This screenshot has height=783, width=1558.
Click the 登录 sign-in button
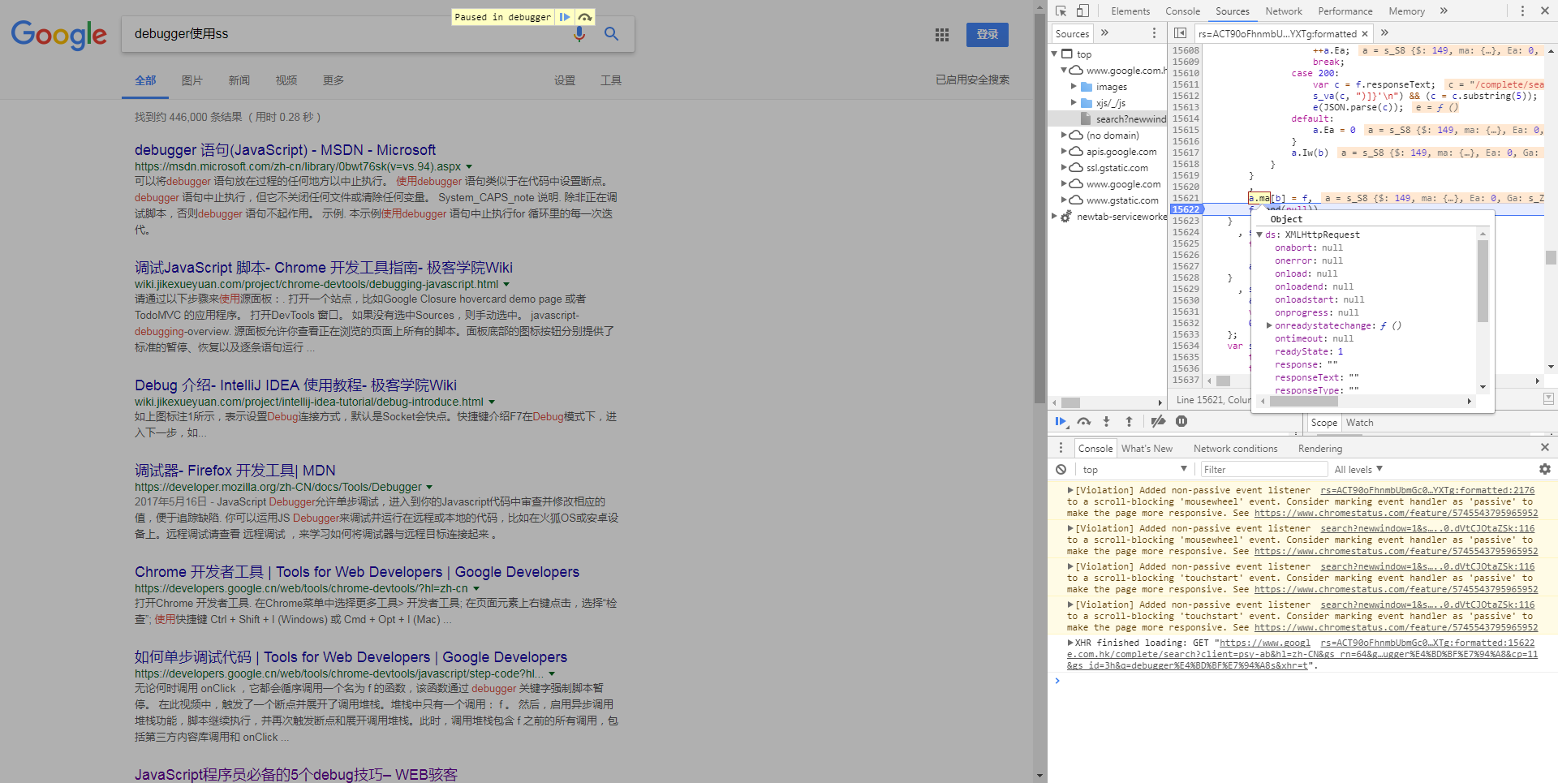pos(987,35)
